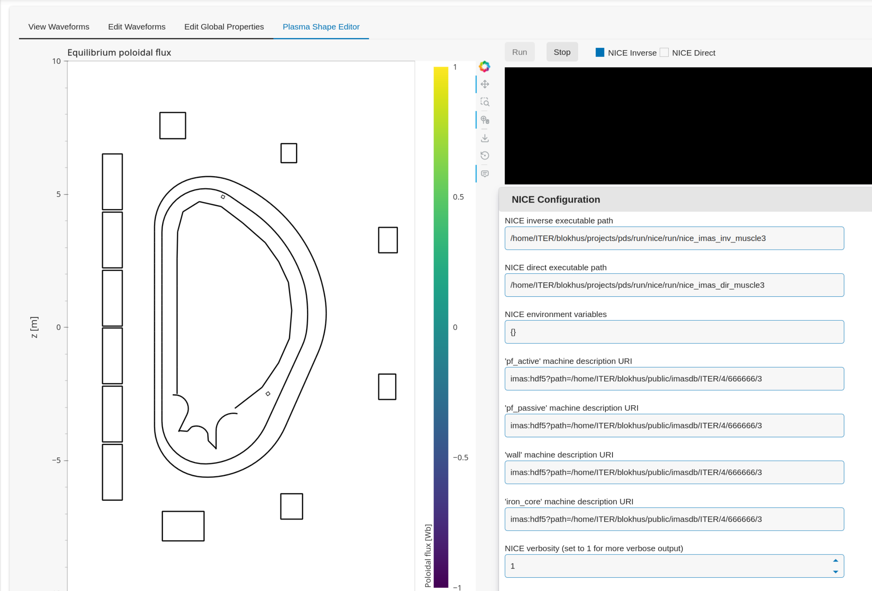Screen dimensions: 872x591
Task: Click the 'Equilibrium poloidal flux' plot title
Action: coord(119,53)
